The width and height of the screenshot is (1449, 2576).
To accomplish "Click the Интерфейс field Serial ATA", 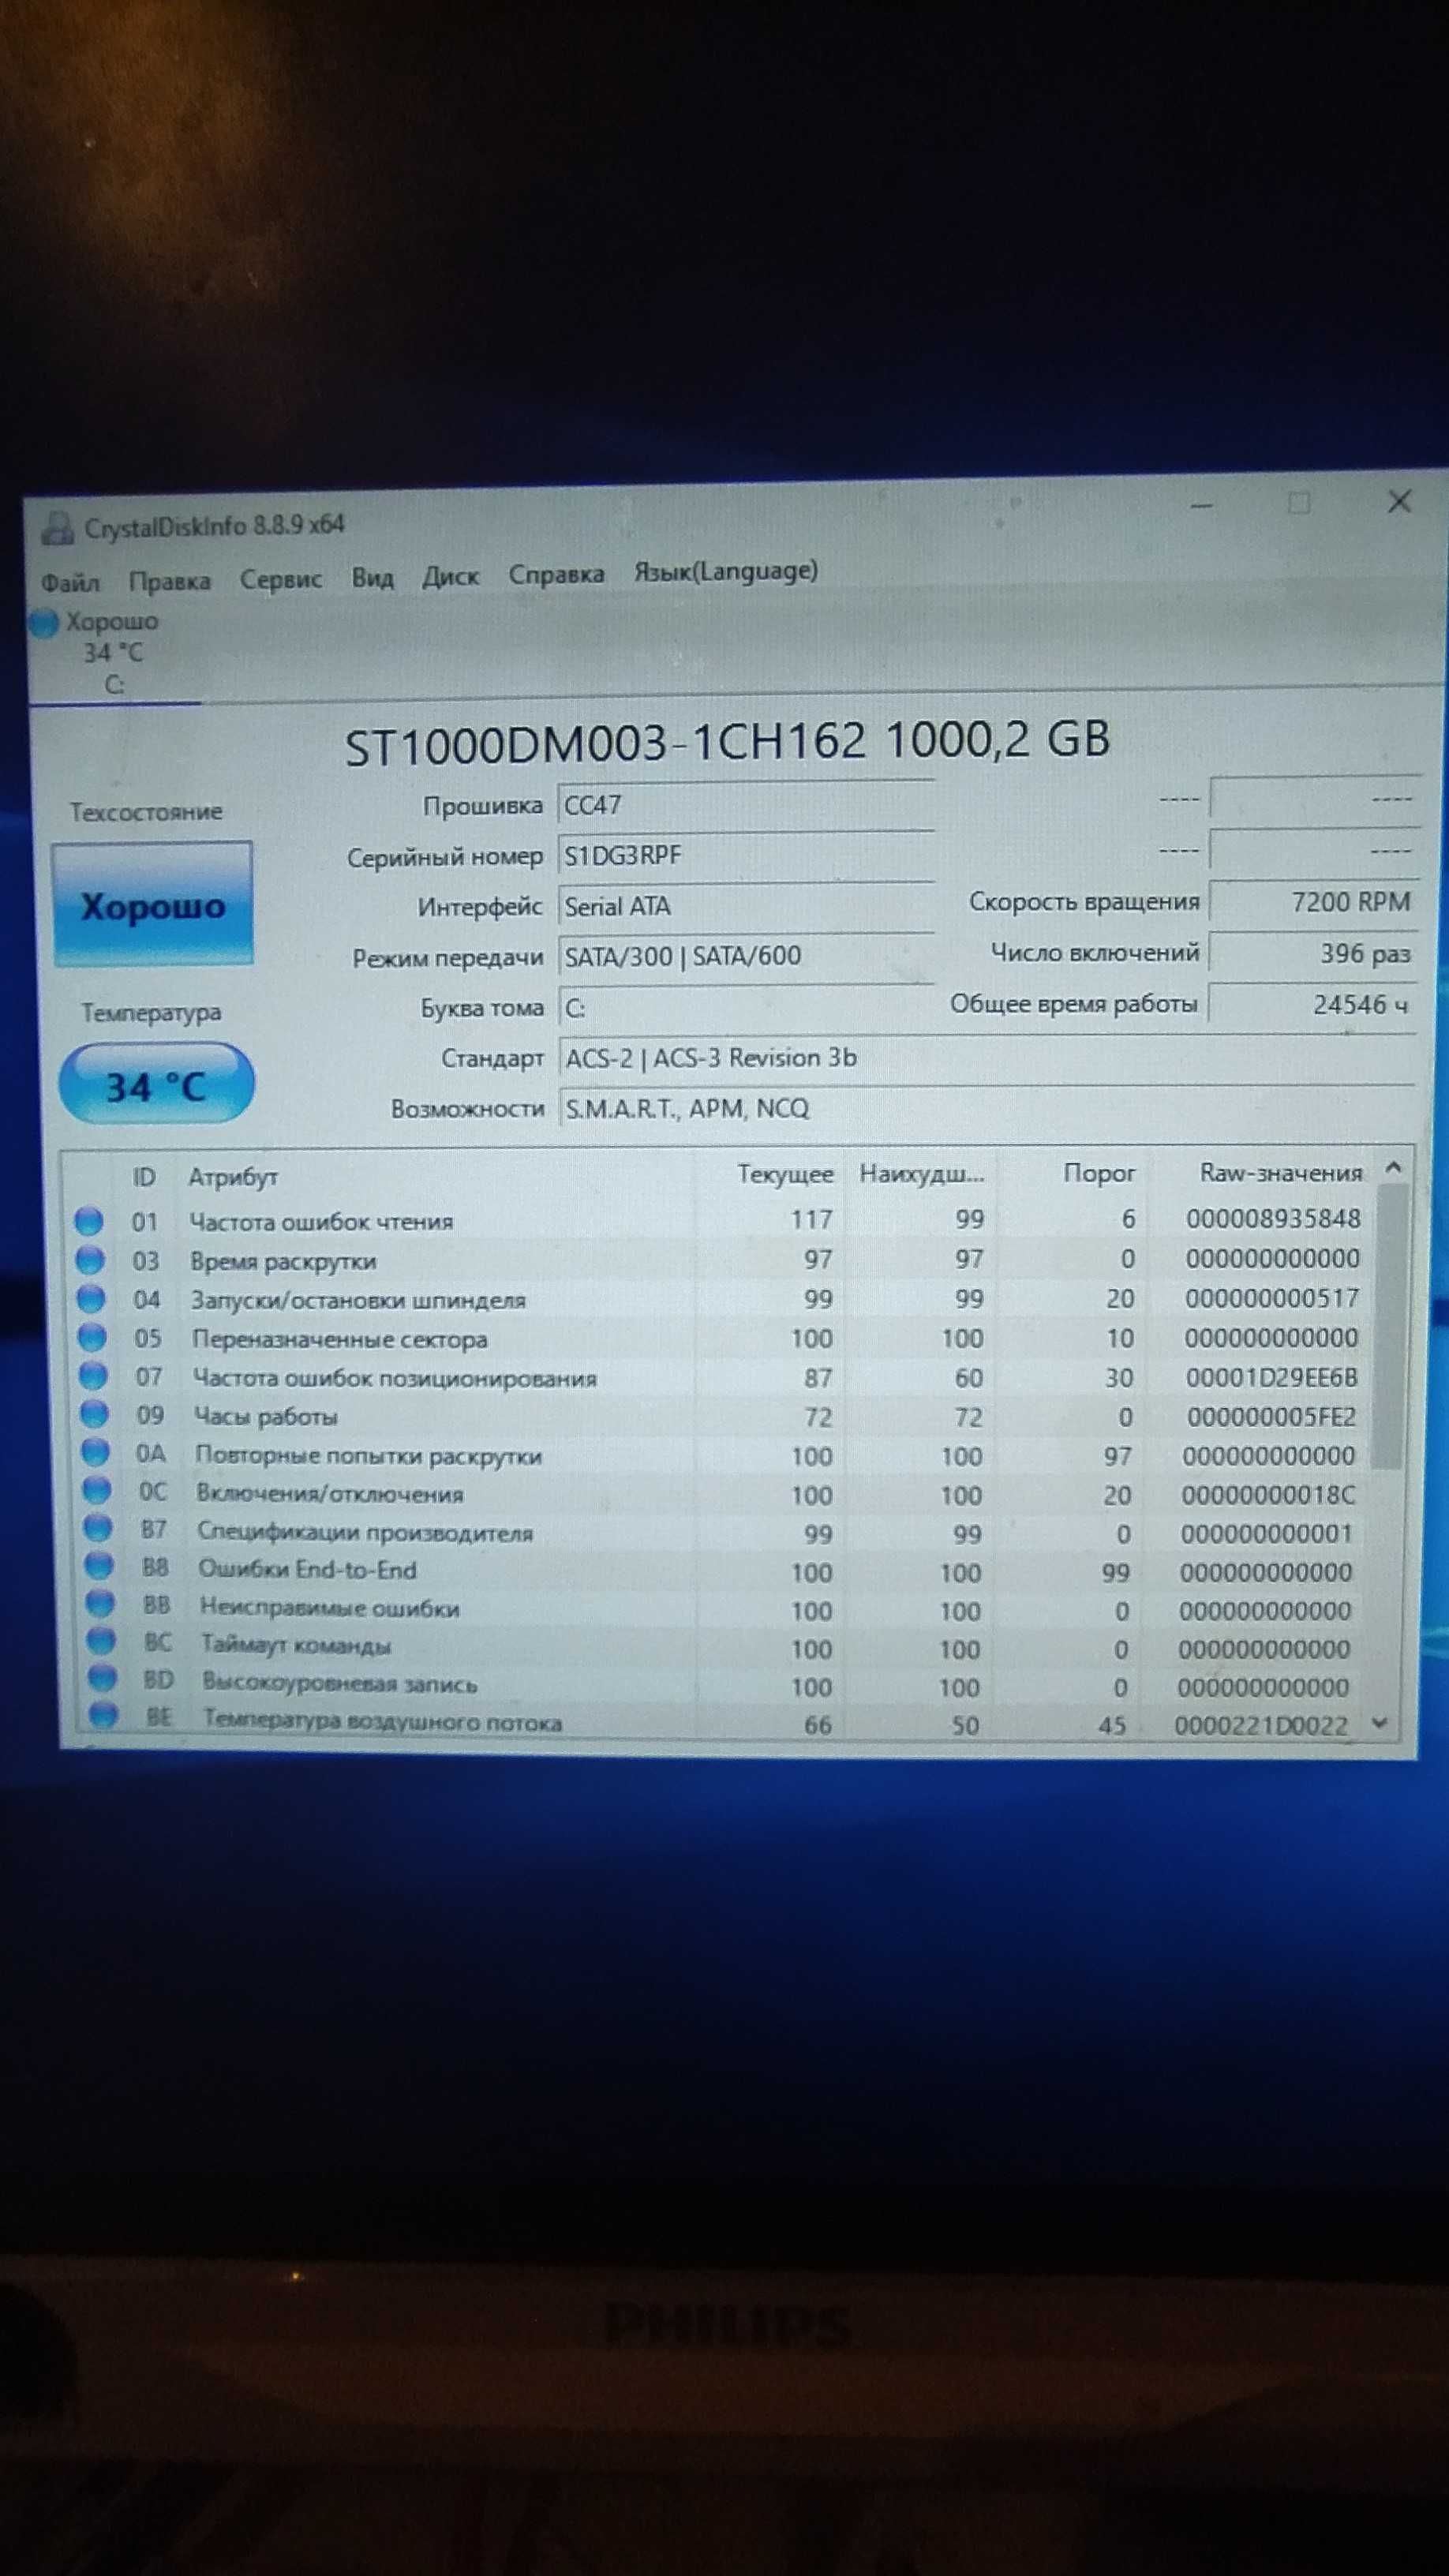I will click(x=746, y=906).
